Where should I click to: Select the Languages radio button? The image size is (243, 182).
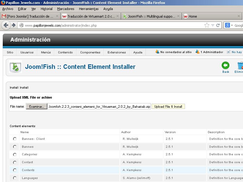click(x=15, y=178)
